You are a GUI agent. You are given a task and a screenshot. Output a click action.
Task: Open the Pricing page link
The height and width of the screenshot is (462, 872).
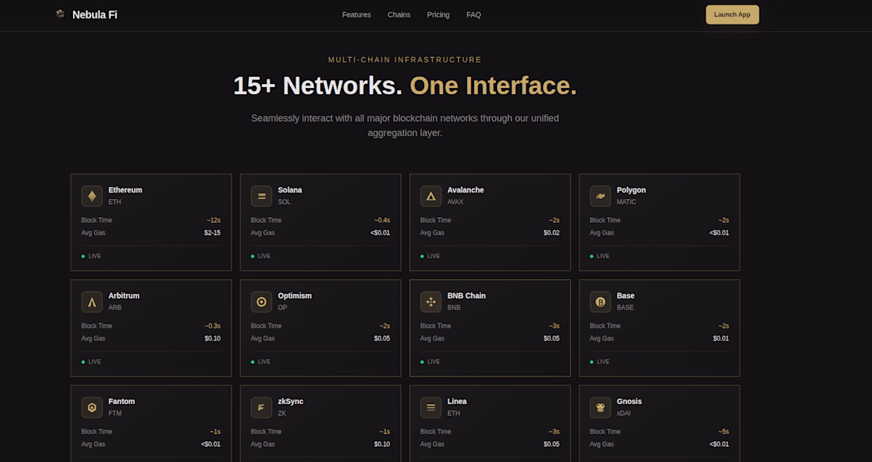[x=438, y=15]
